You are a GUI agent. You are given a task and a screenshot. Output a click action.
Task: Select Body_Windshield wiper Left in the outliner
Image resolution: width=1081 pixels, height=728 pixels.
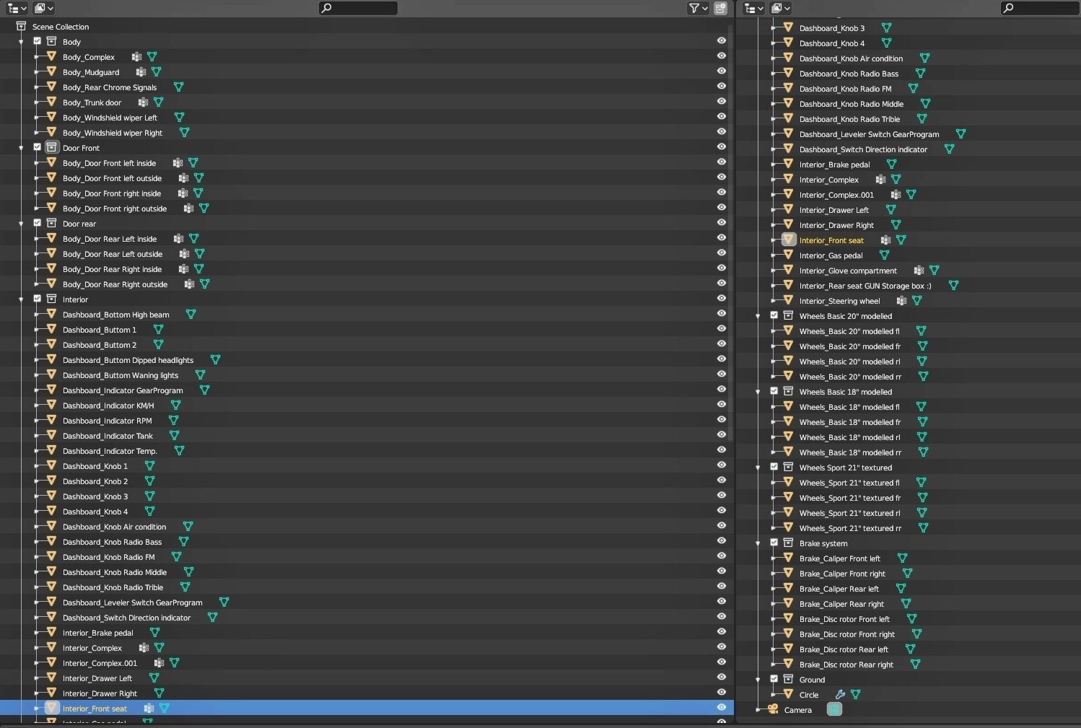coord(110,118)
